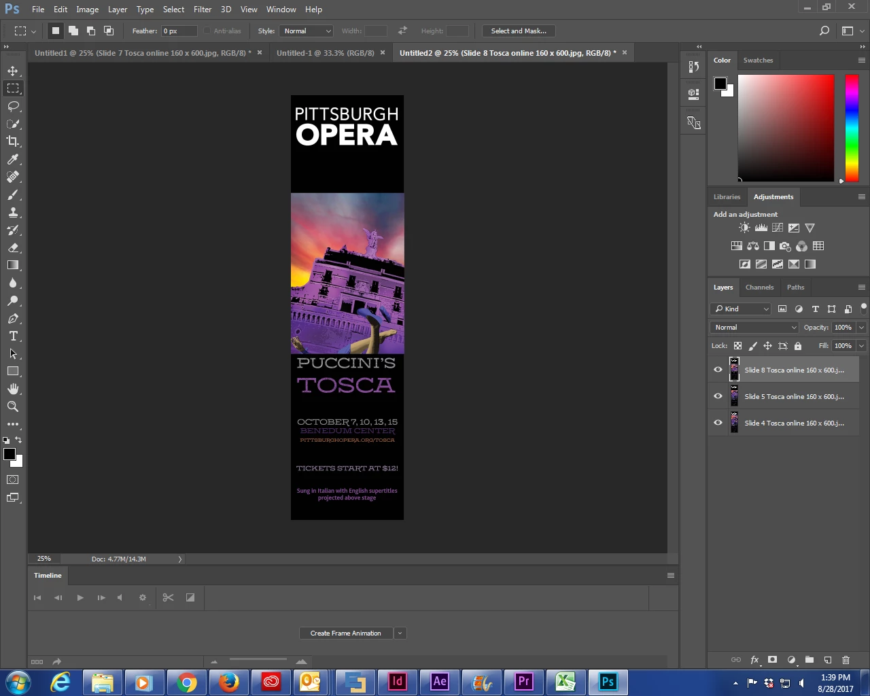Image resolution: width=870 pixels, height=696 pixels.
Task: Open the search magnifier in options bar
Action: [824, 31]
